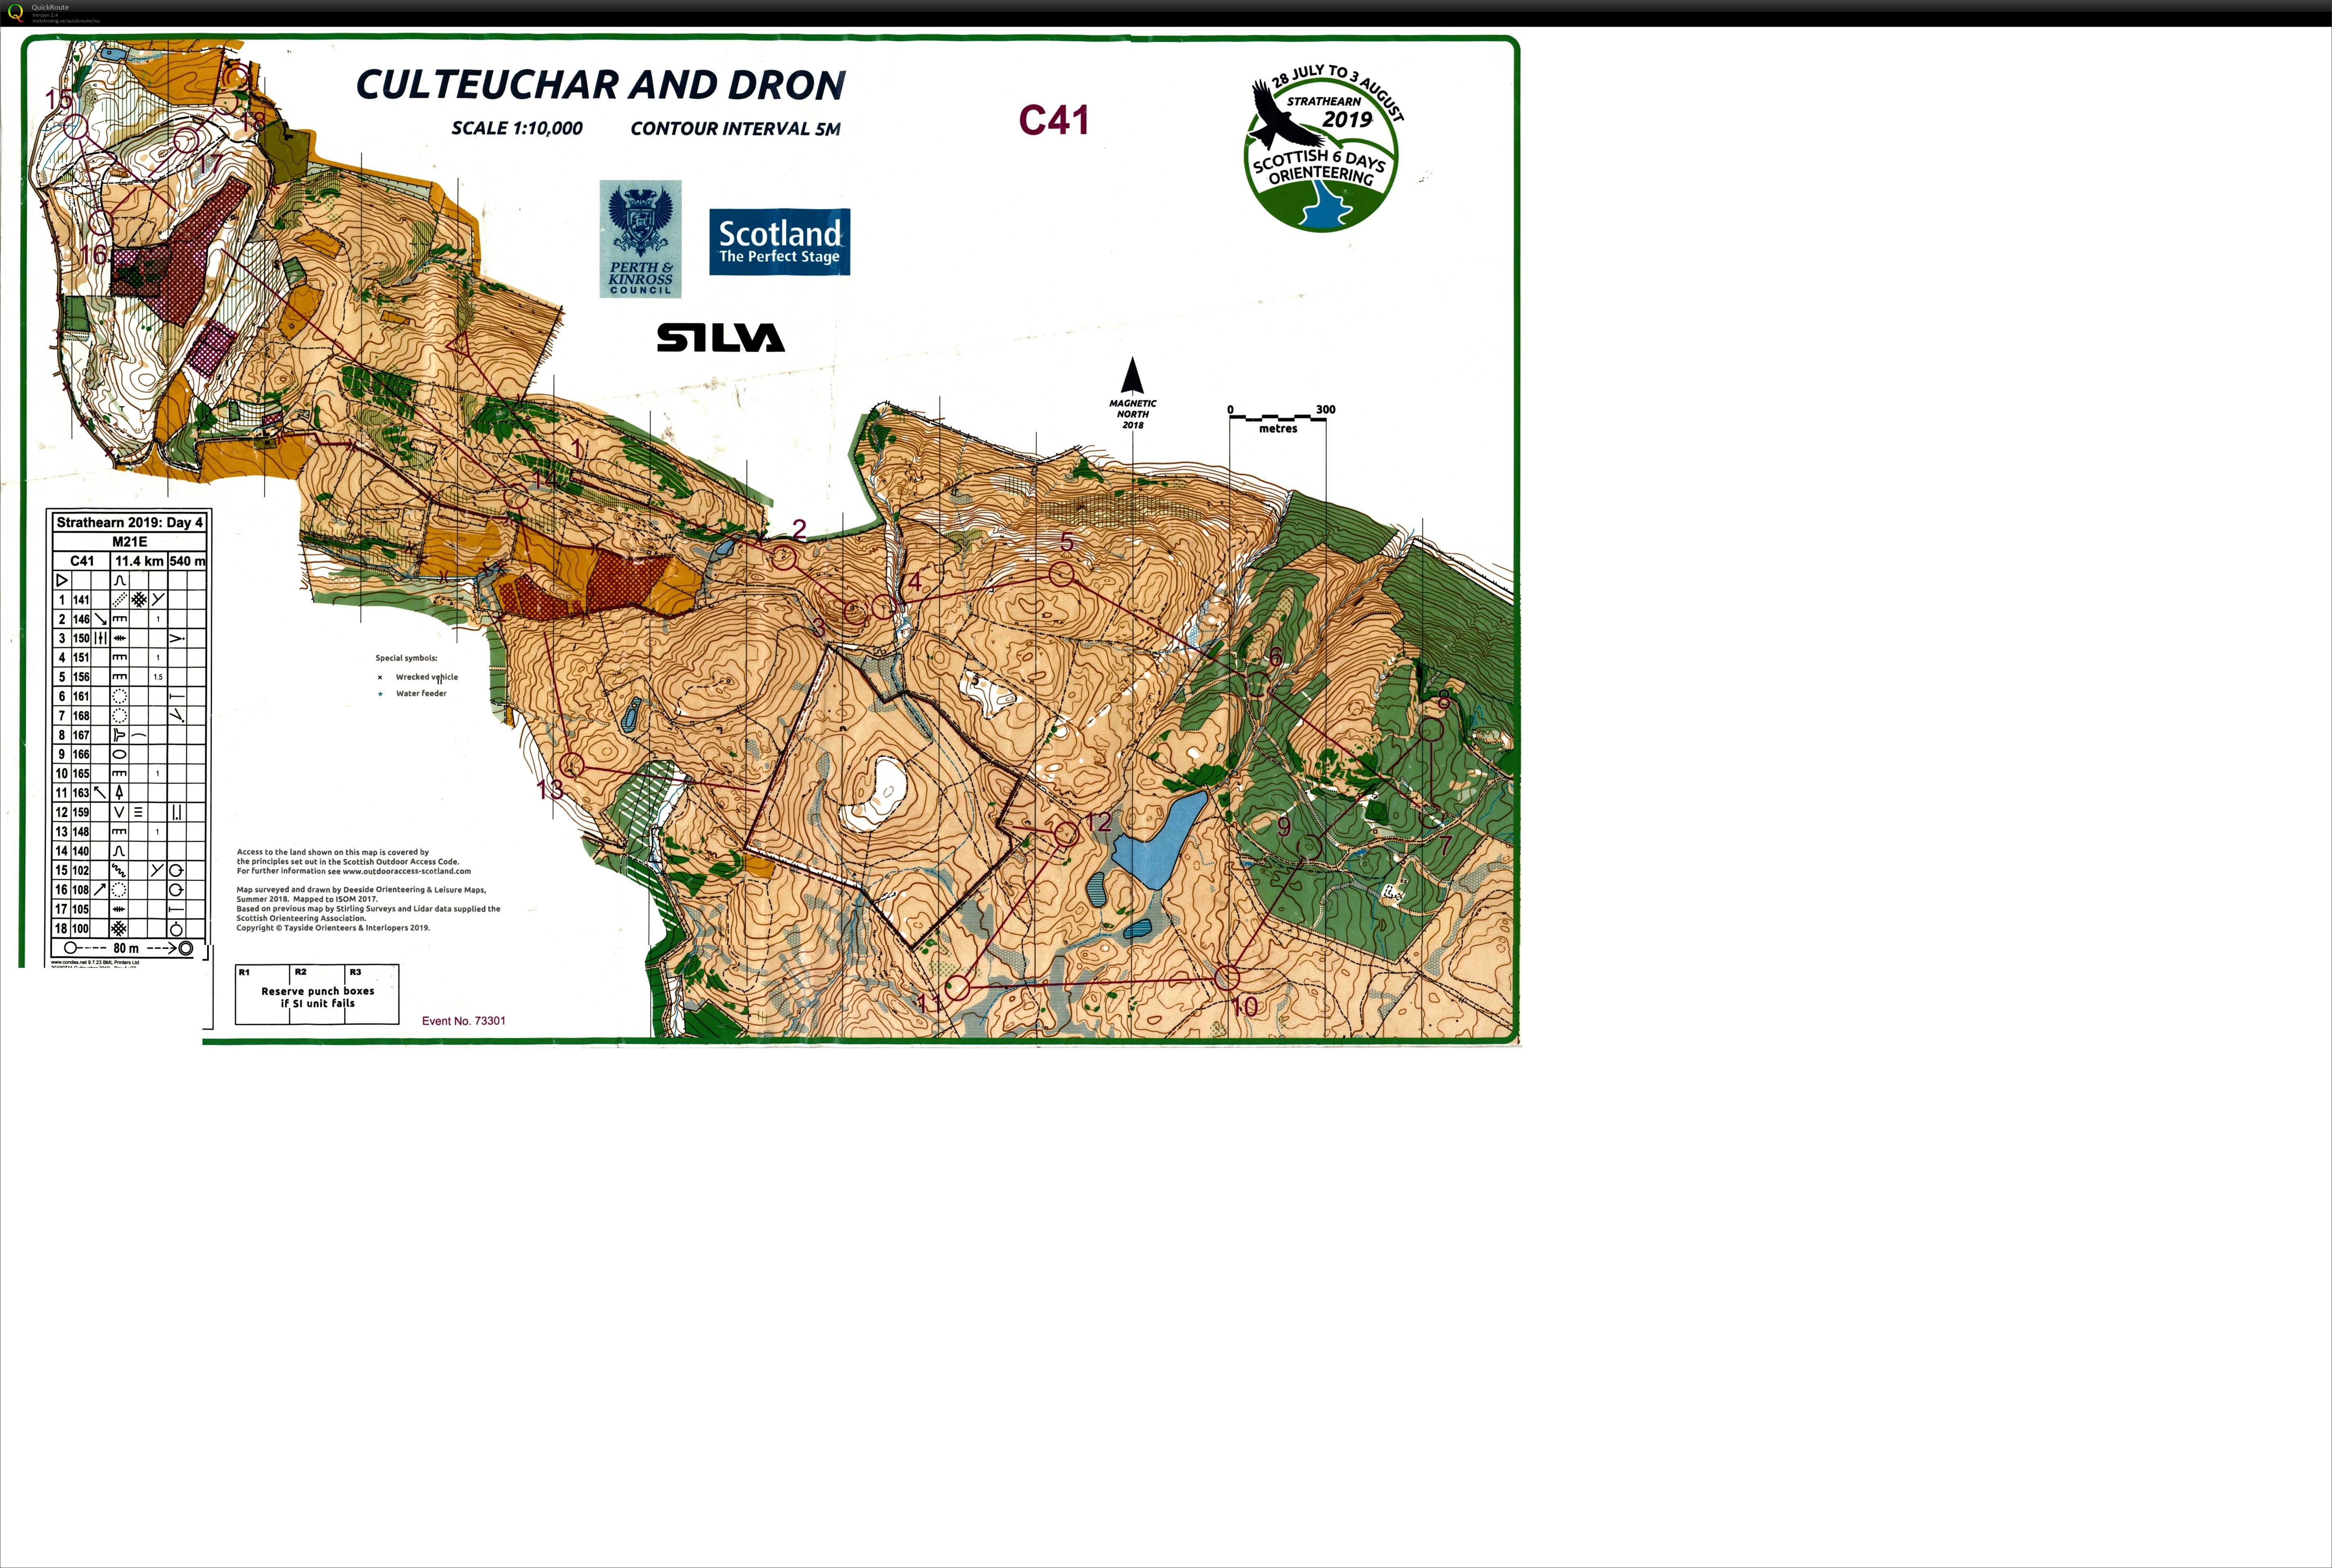Click control code '156' in description table
The width and height of the screenshot is (2332, 1568).
coord(81,677)
